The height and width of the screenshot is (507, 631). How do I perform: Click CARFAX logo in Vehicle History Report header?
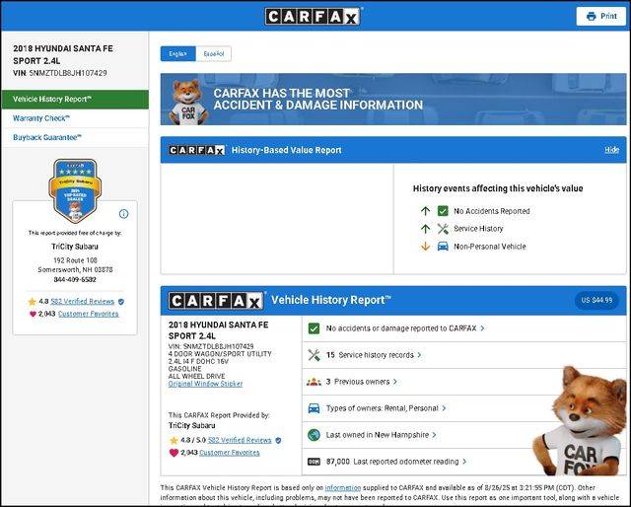click(216, 301)
